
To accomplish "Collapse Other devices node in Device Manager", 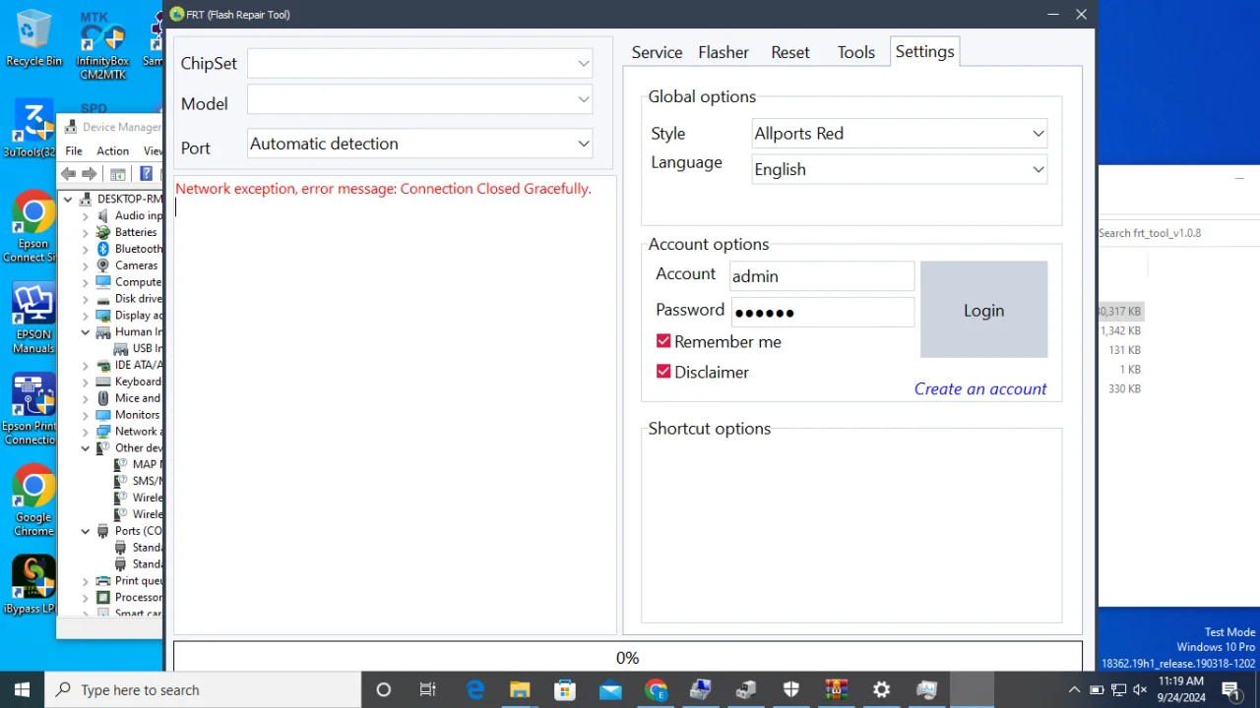I will click(x=86, y=447).
